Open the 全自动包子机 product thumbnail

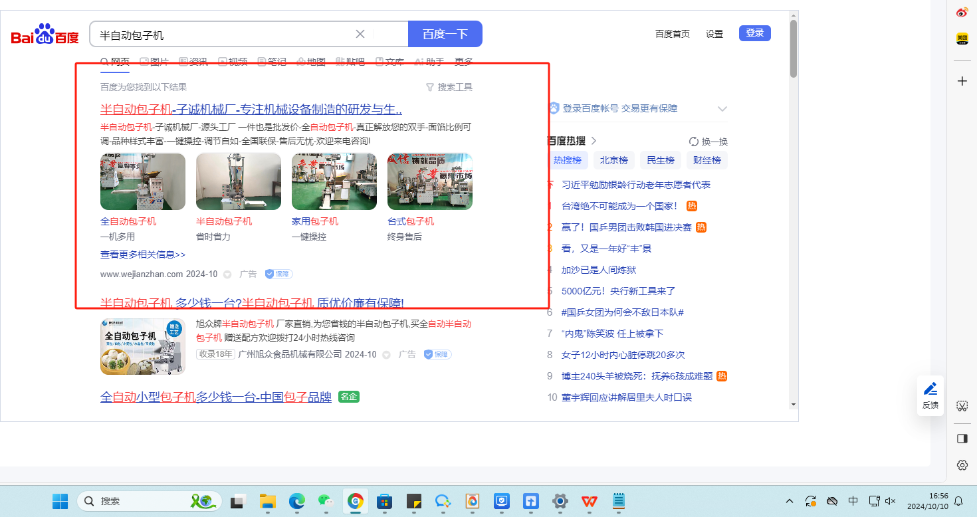coord(143,182)
